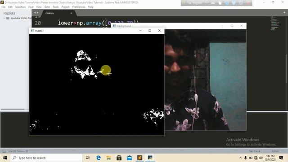
Task: Open the Preferences menu
Action: [x=79, y=7]
